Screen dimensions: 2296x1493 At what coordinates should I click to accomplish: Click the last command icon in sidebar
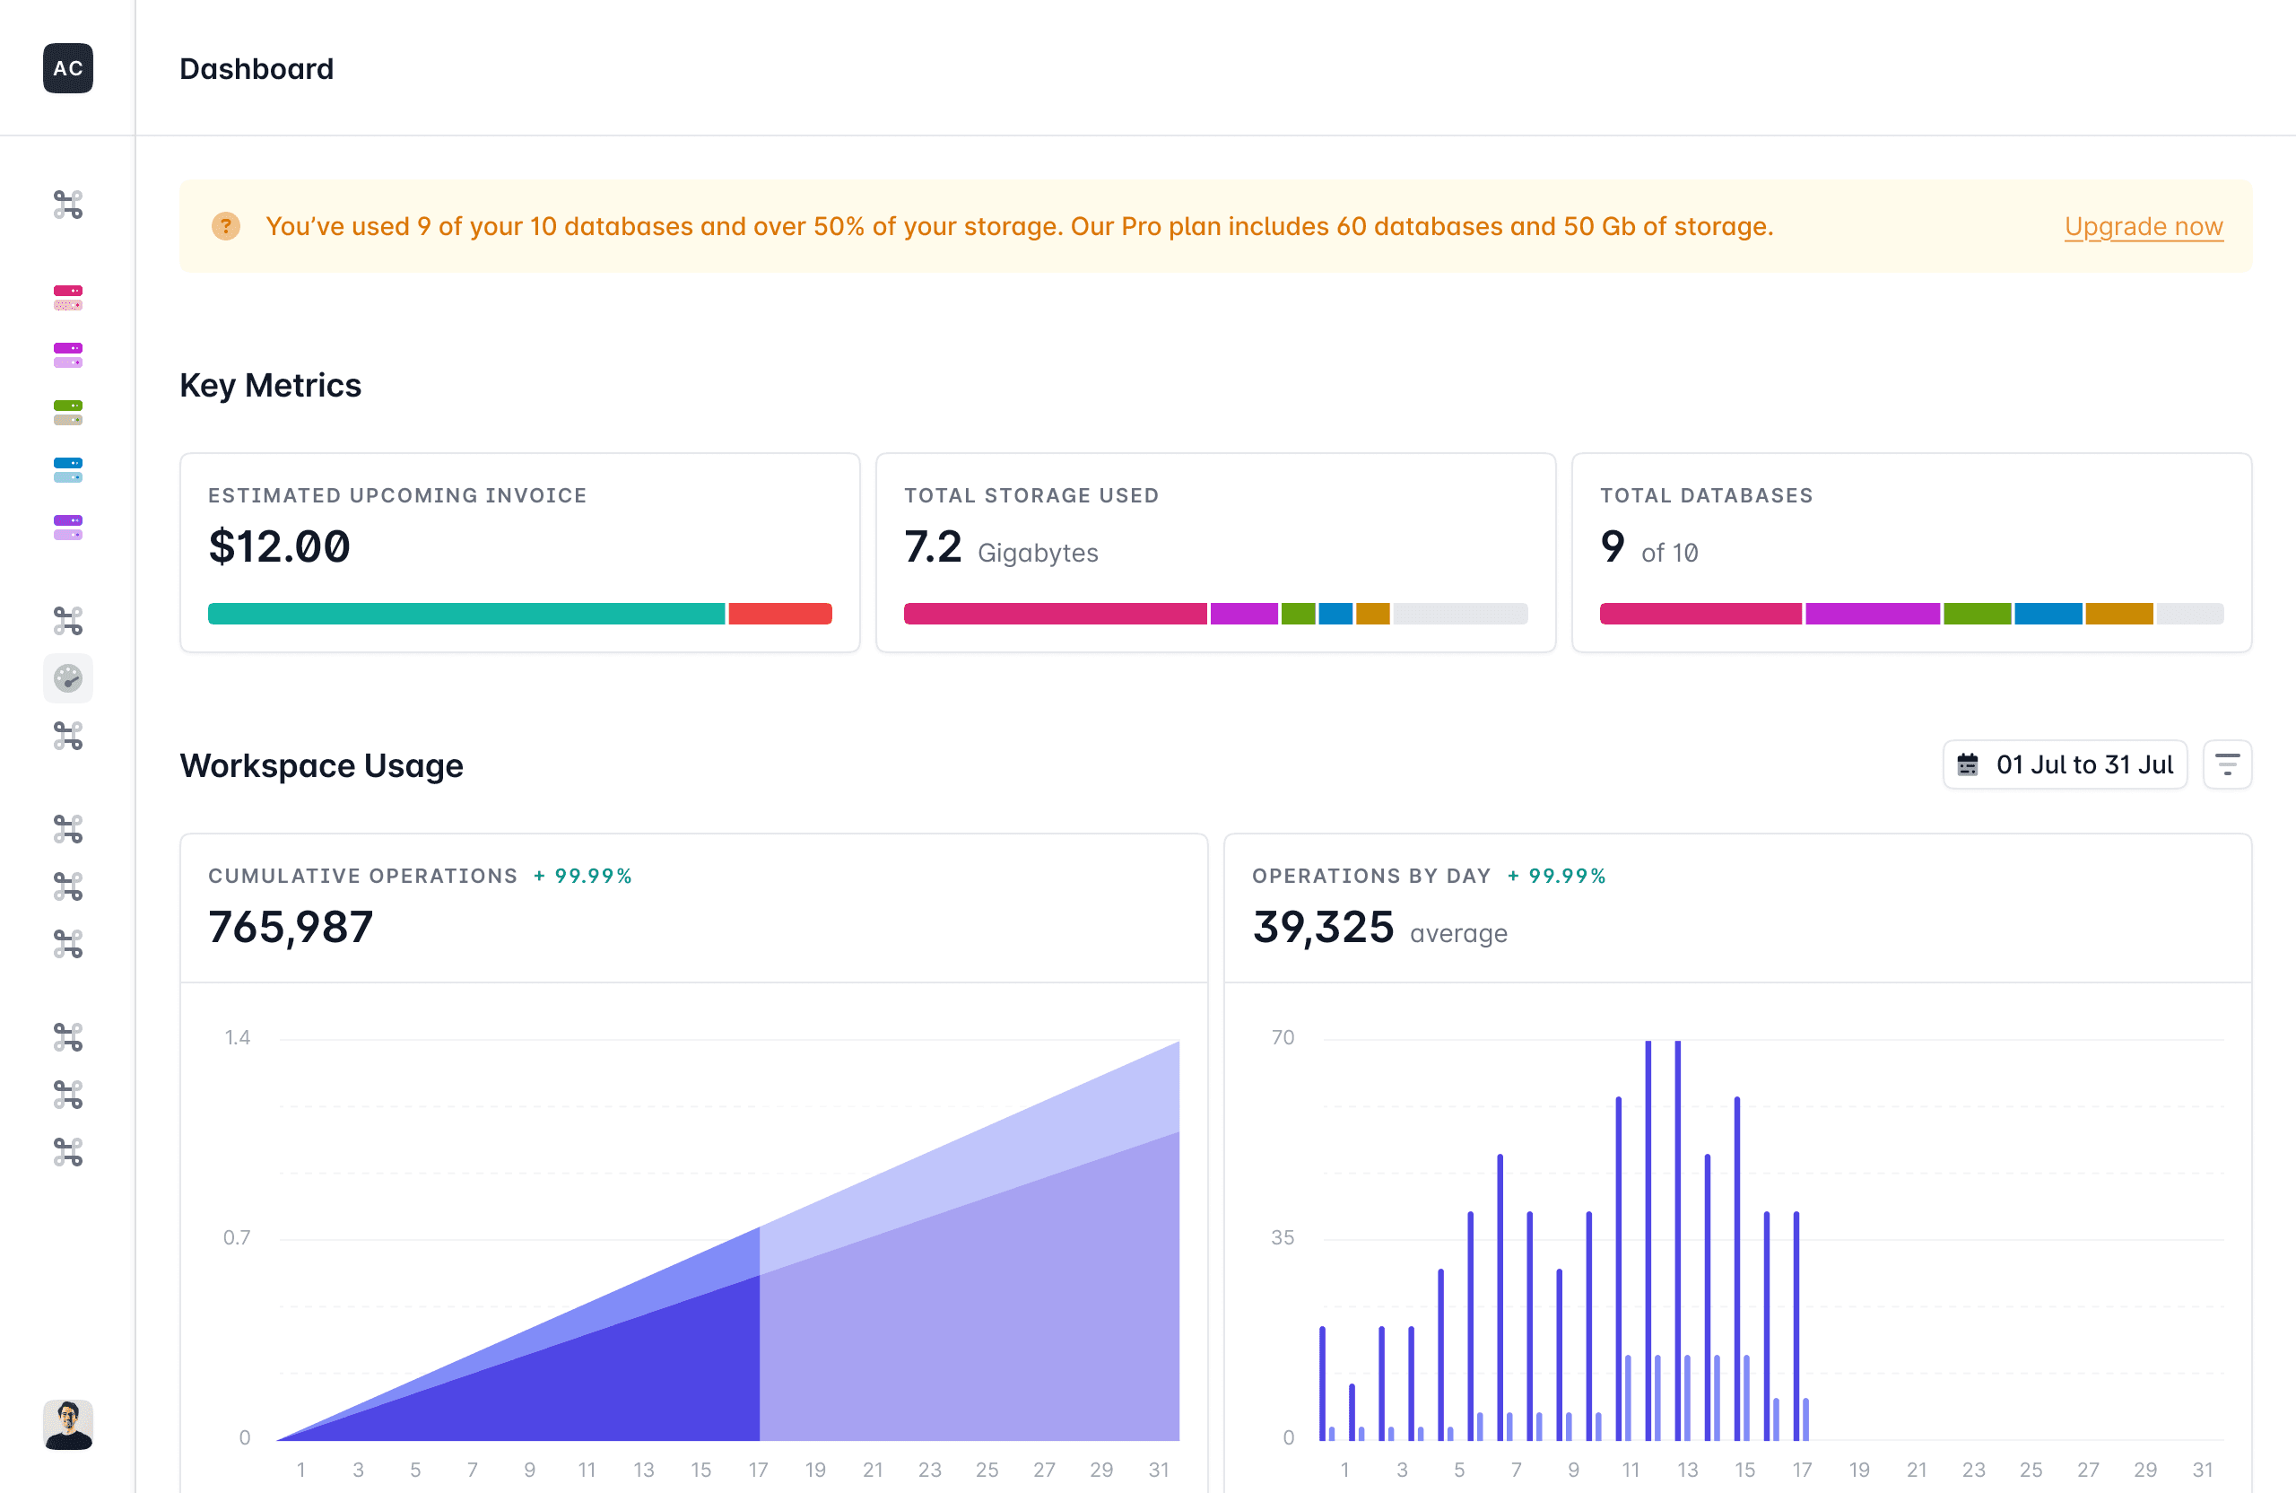(67, 1151)
